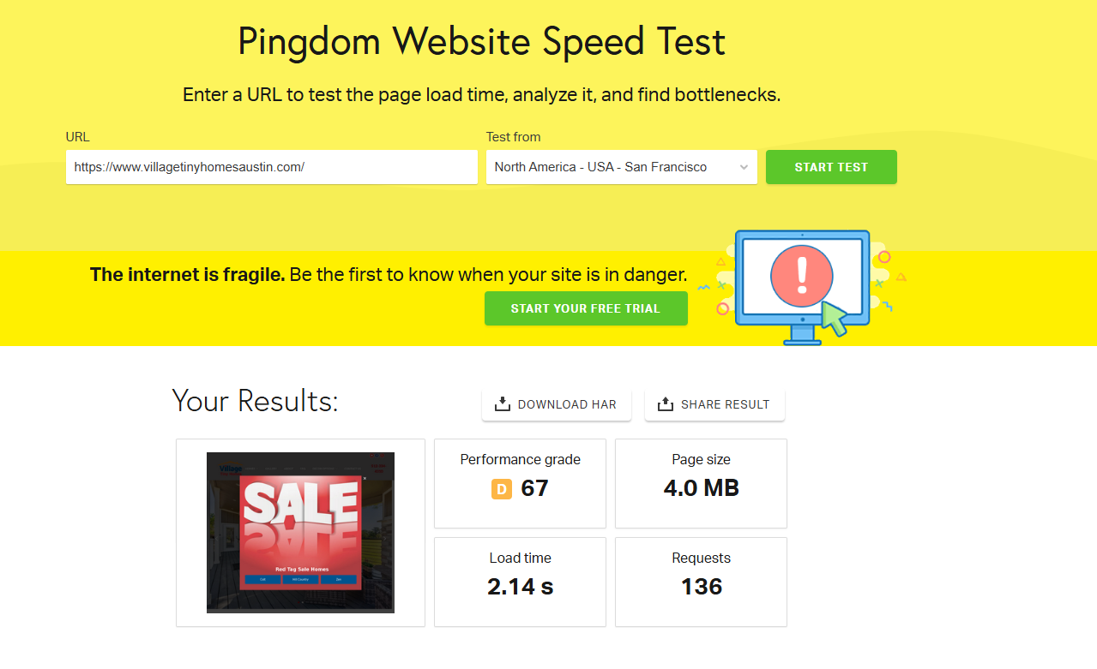Click the Pingdom Website Speed Test heading
Screen dimensions: 1097x669
481,42
